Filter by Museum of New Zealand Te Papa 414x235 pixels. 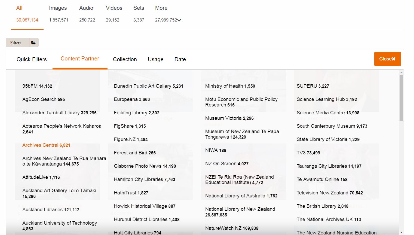[242, 134]
